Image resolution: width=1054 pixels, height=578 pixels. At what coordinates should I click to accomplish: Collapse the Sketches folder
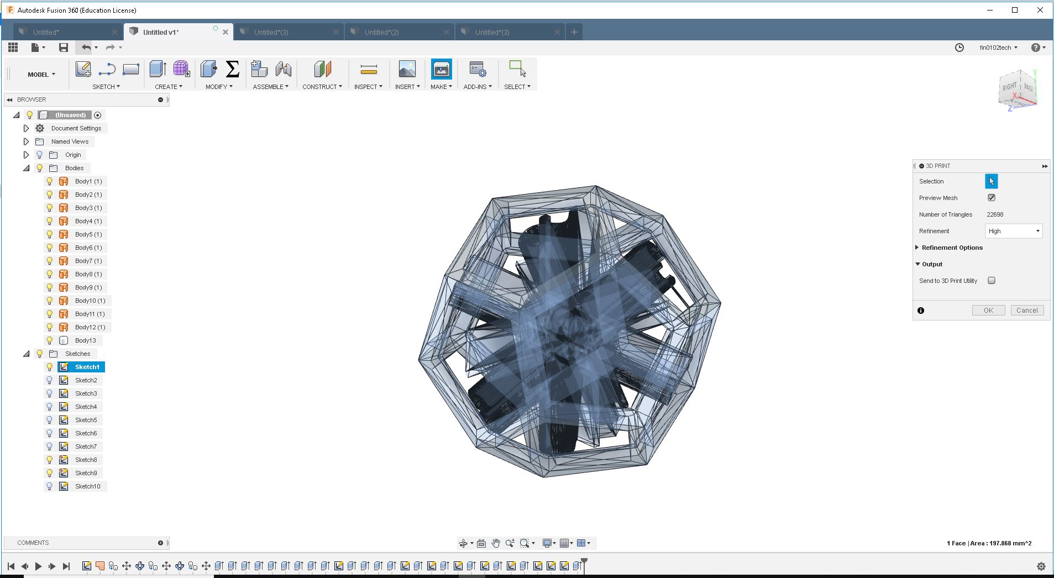coord(26,354)
